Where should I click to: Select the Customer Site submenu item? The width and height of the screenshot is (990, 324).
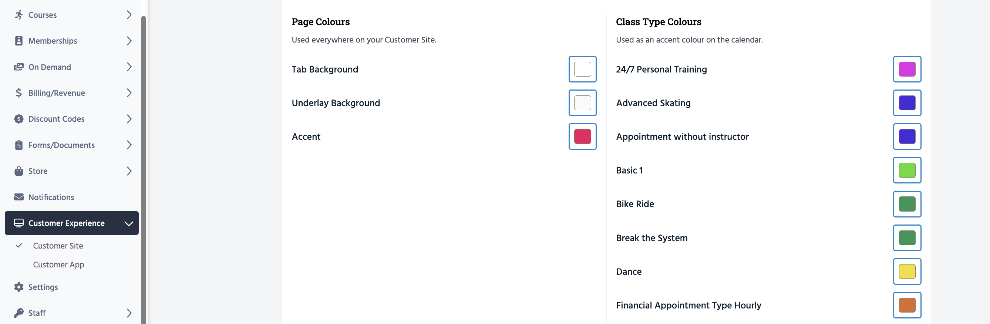click(x=58, y=246)
